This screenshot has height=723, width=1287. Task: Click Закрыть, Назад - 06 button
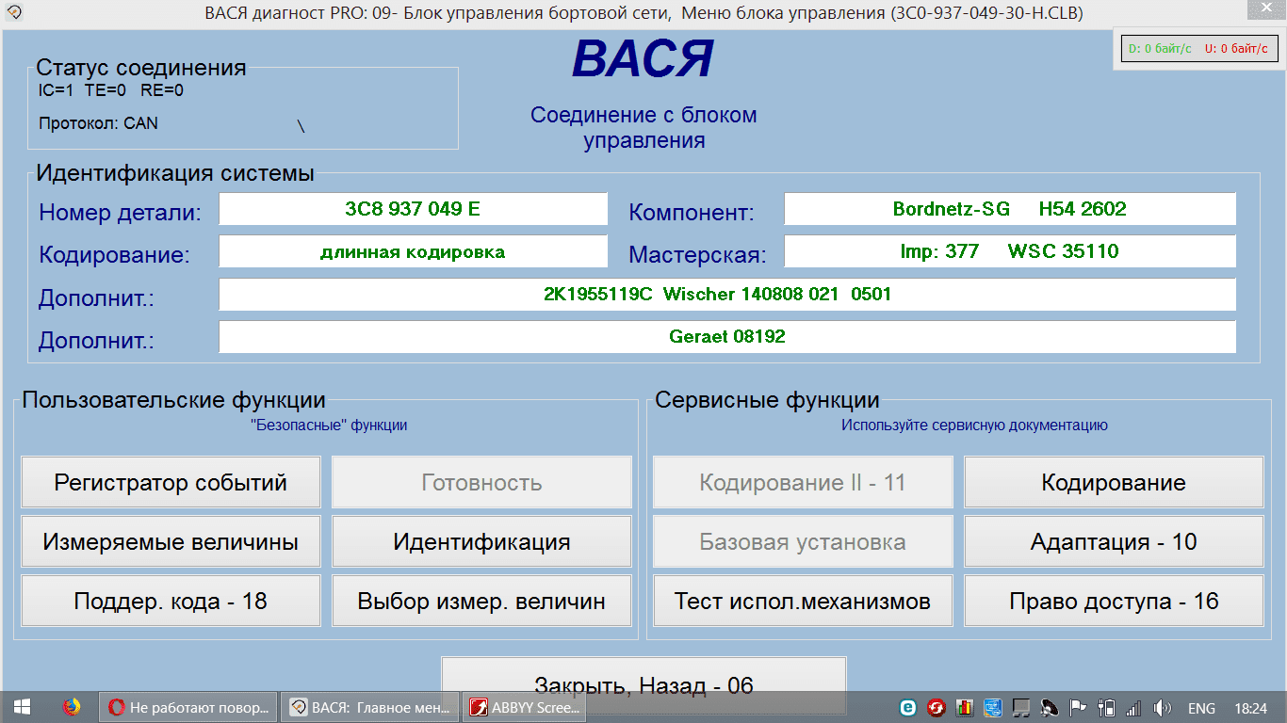(x=643, y=685)
